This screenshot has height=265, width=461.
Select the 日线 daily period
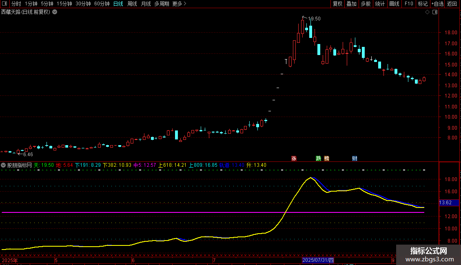pos(118,4)
